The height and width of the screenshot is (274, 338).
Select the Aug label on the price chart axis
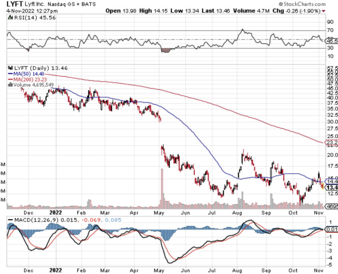point(238,213)
